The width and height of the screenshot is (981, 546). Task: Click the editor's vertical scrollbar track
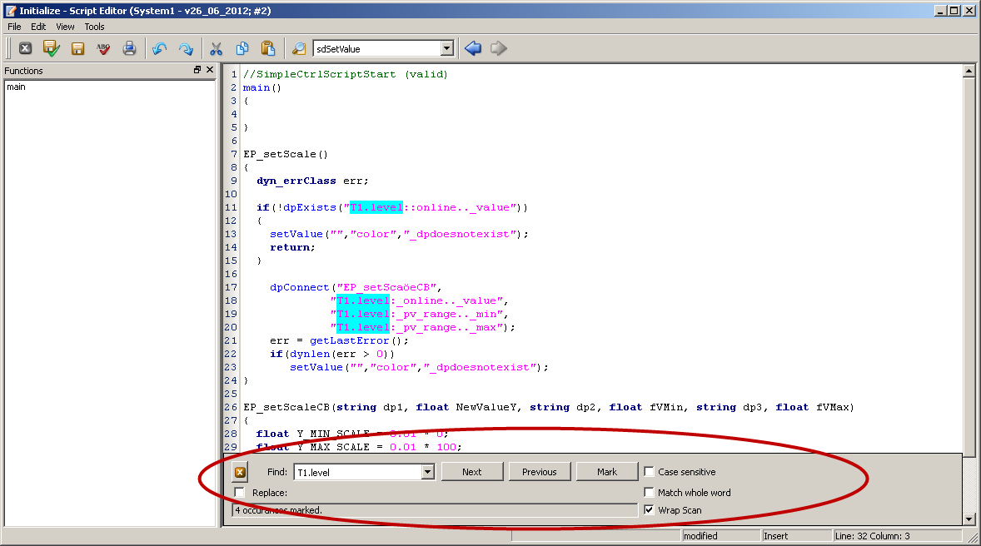pos(969,250)
